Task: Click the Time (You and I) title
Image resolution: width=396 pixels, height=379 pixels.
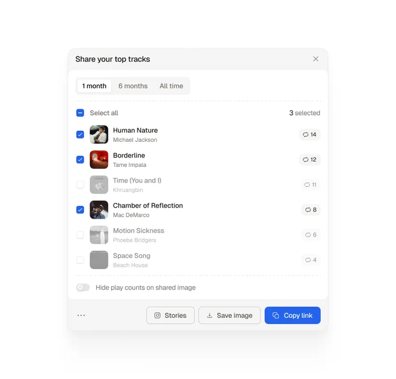Action: point(137,181)
